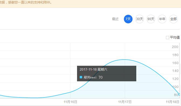Click the tooltip date 2017-11-18 星期六
Image resolution: width=181 pixels, height=106 pixels.
point(93,70)
